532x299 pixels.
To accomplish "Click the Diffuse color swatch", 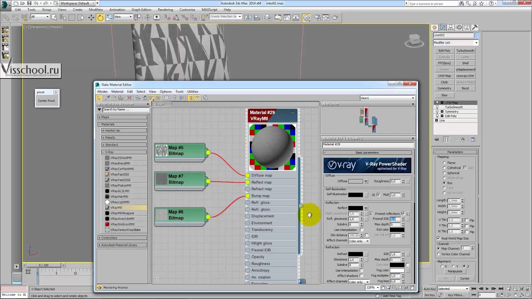I will click(x=355, y=181).
